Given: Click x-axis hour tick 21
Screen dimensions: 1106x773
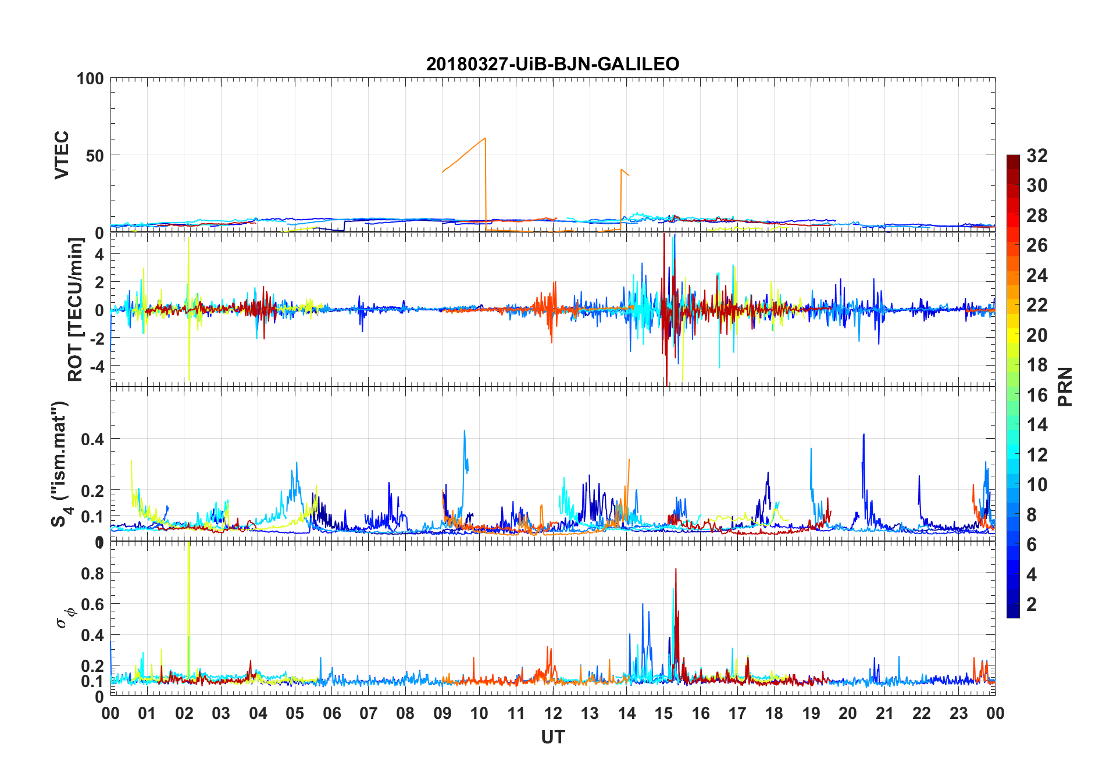Looking at the screenshot, I should [x=885, y=713].
